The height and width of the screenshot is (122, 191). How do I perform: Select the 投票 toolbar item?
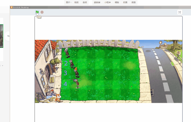click(125, 2)
